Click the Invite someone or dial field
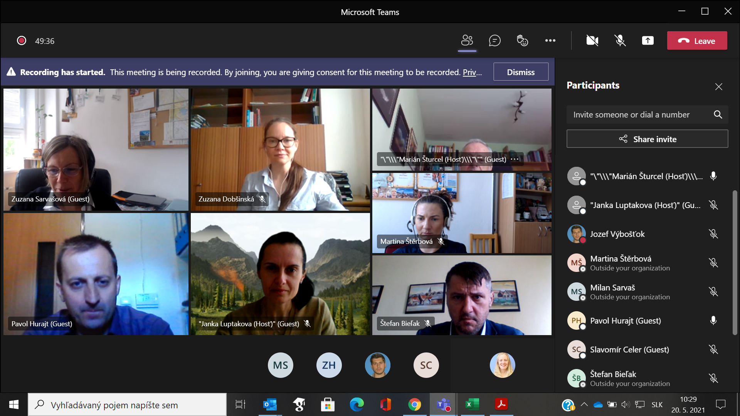The image size is (740, 416). click(632, 115)
